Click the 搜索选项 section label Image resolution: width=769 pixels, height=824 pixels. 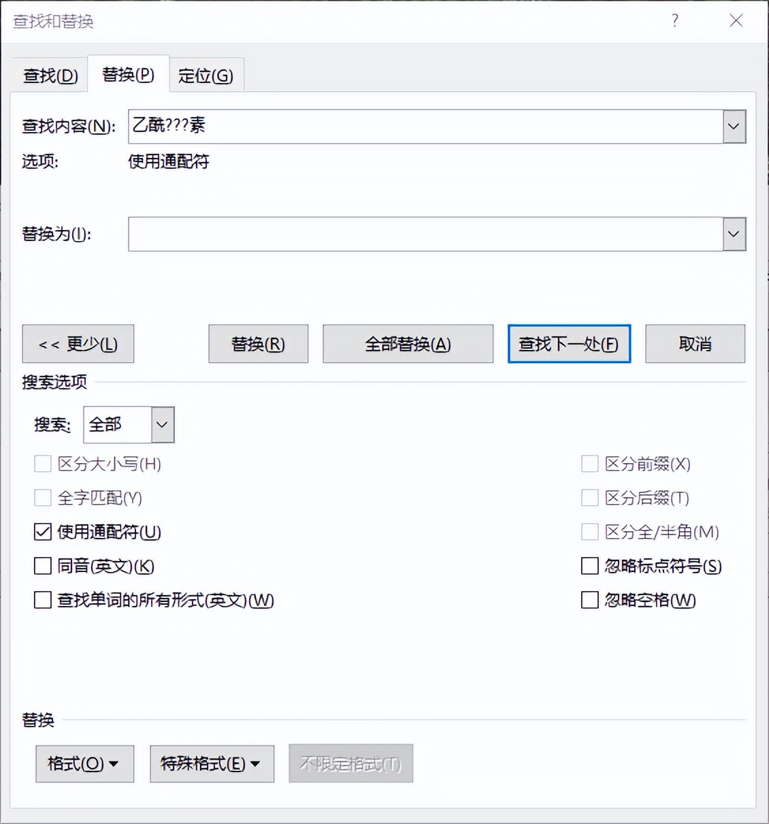point(54,382)
